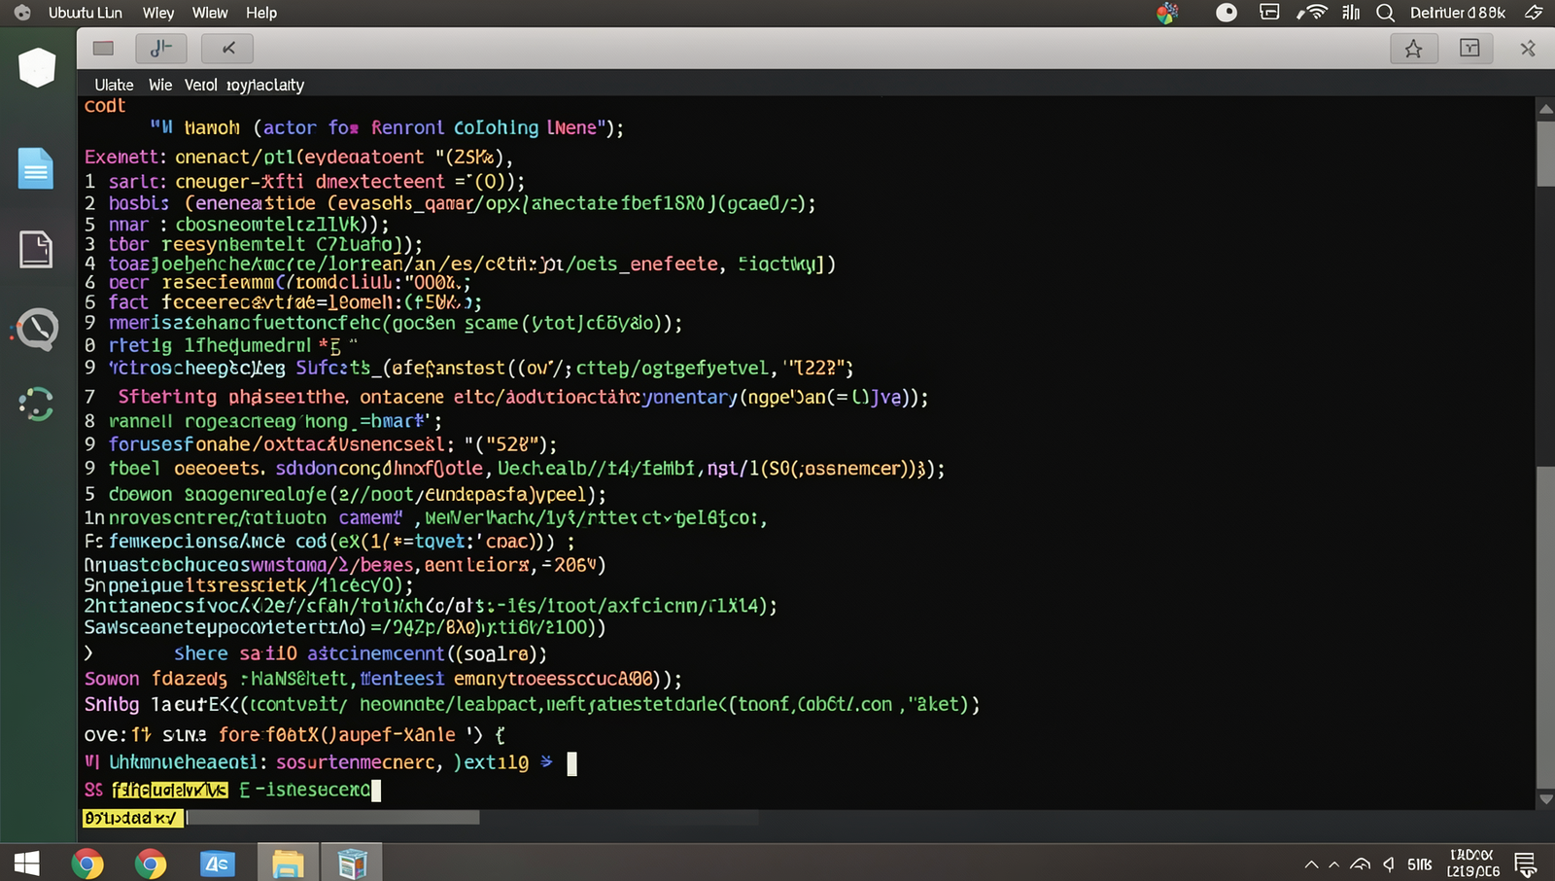Open the "Wlew" menu in the top bar
The height and width of the screenshot is (881, 1555).
click(x=210, y=13)
